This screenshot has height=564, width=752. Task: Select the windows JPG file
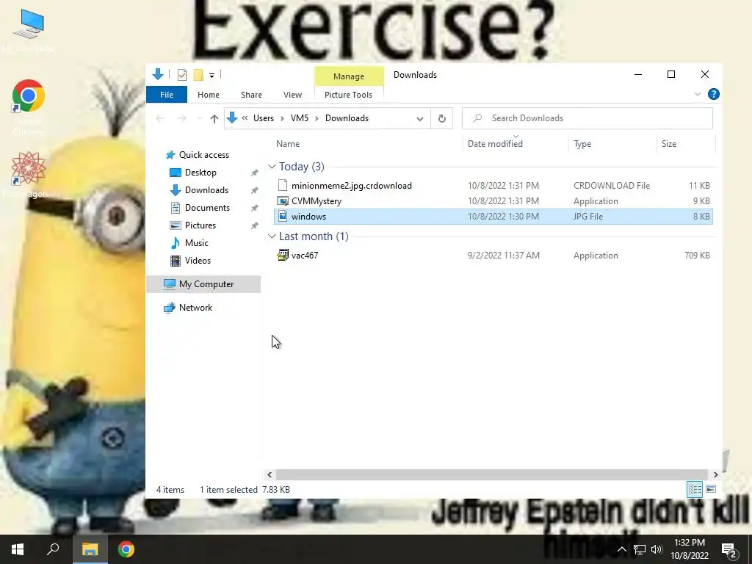point(493,217)
